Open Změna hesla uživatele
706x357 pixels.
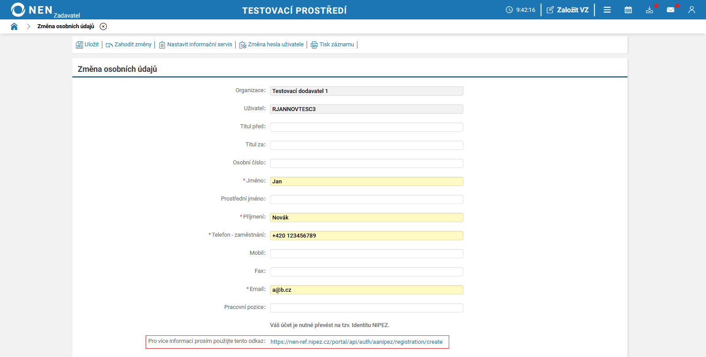pos(271,45)
